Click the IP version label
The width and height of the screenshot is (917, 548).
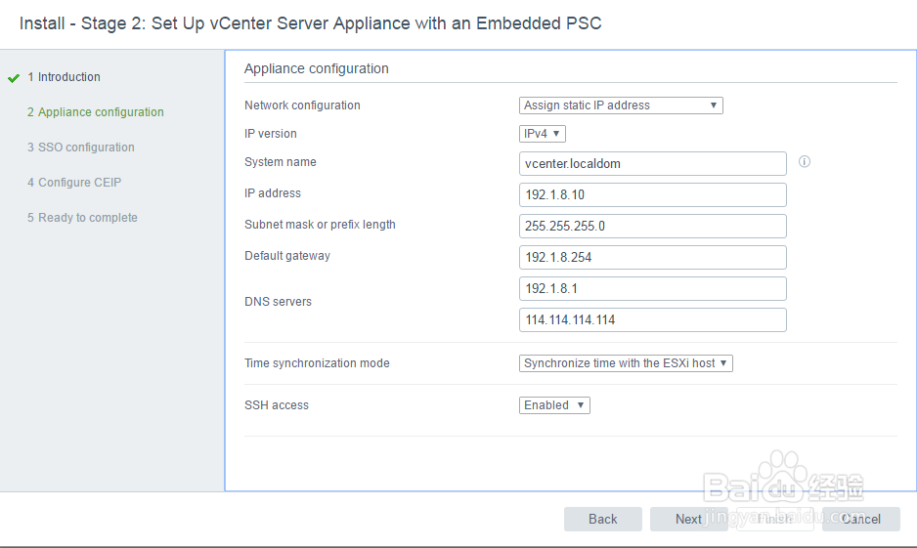click(271, 134)
